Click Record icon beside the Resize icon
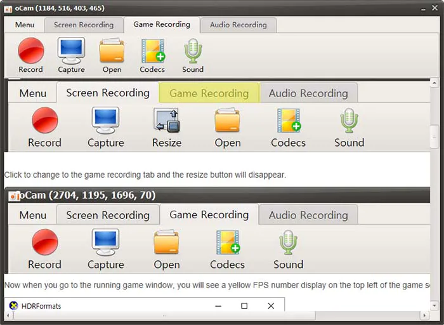Image resolution: width=444 pixels, height=325 pixels. 45,120
